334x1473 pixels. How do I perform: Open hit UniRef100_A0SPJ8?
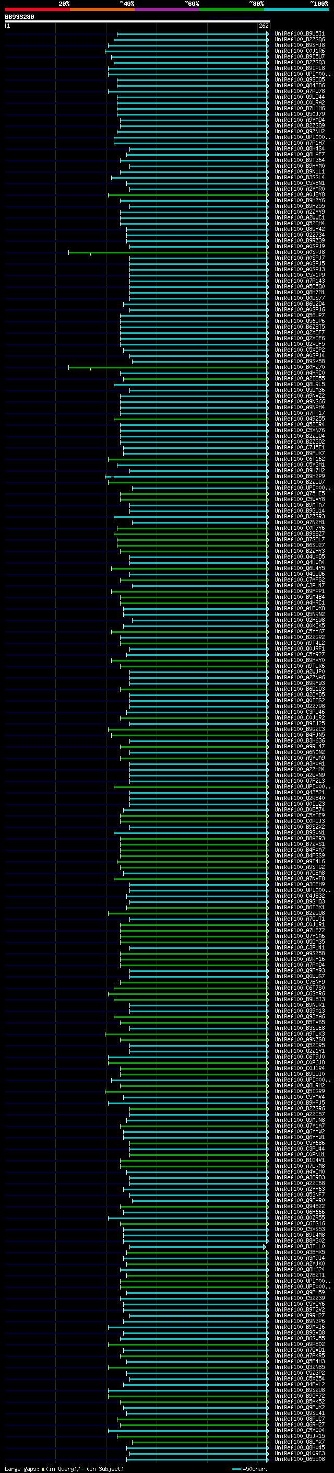300,252
